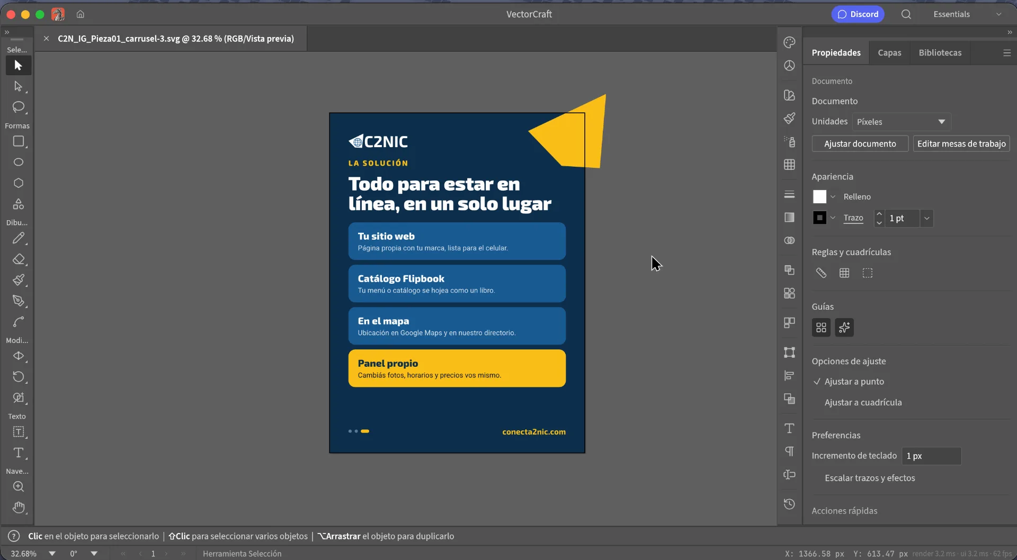Open the color palette panel icon
1017x560 pixels.
[789, 42]
